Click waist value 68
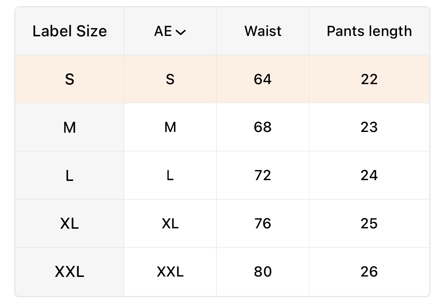440x301 pixels. (263, 127)
